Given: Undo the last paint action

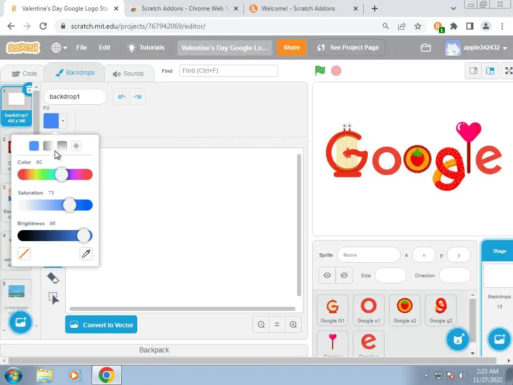Looking at the screenshot, I should tap(122, 97).
